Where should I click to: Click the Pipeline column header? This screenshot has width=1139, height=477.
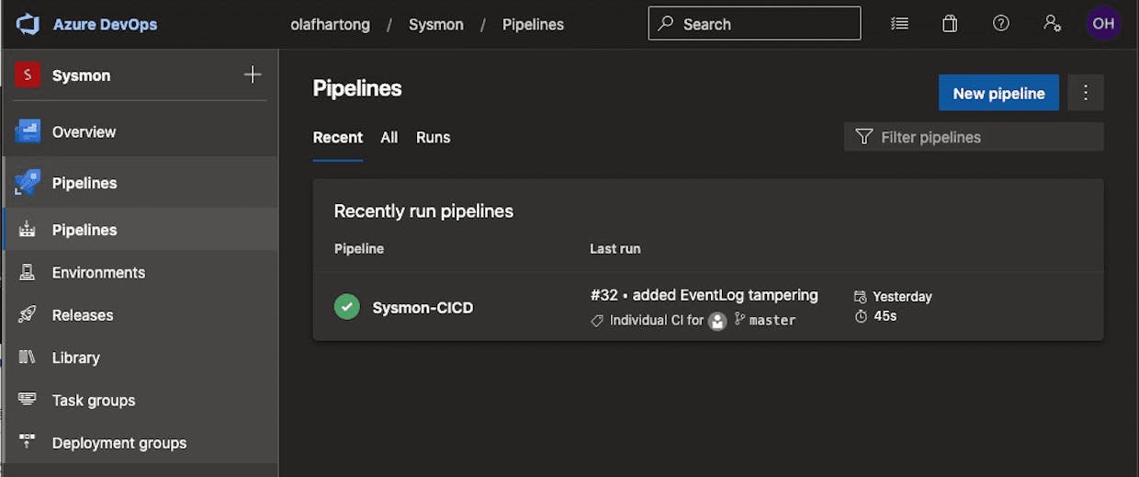(x=359, y=249)
